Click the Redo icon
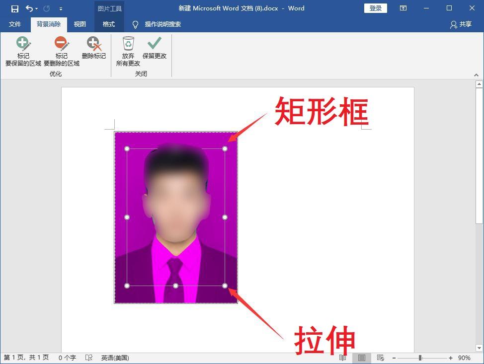484x364 pixels. (x=47, y=8)
